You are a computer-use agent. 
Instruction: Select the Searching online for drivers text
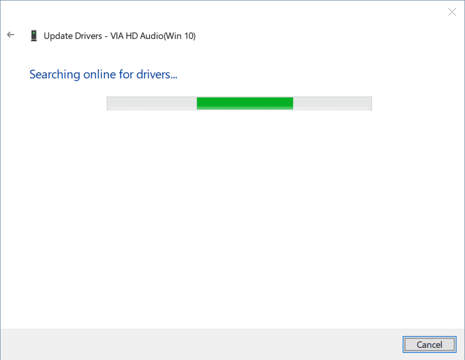(103, 74)
